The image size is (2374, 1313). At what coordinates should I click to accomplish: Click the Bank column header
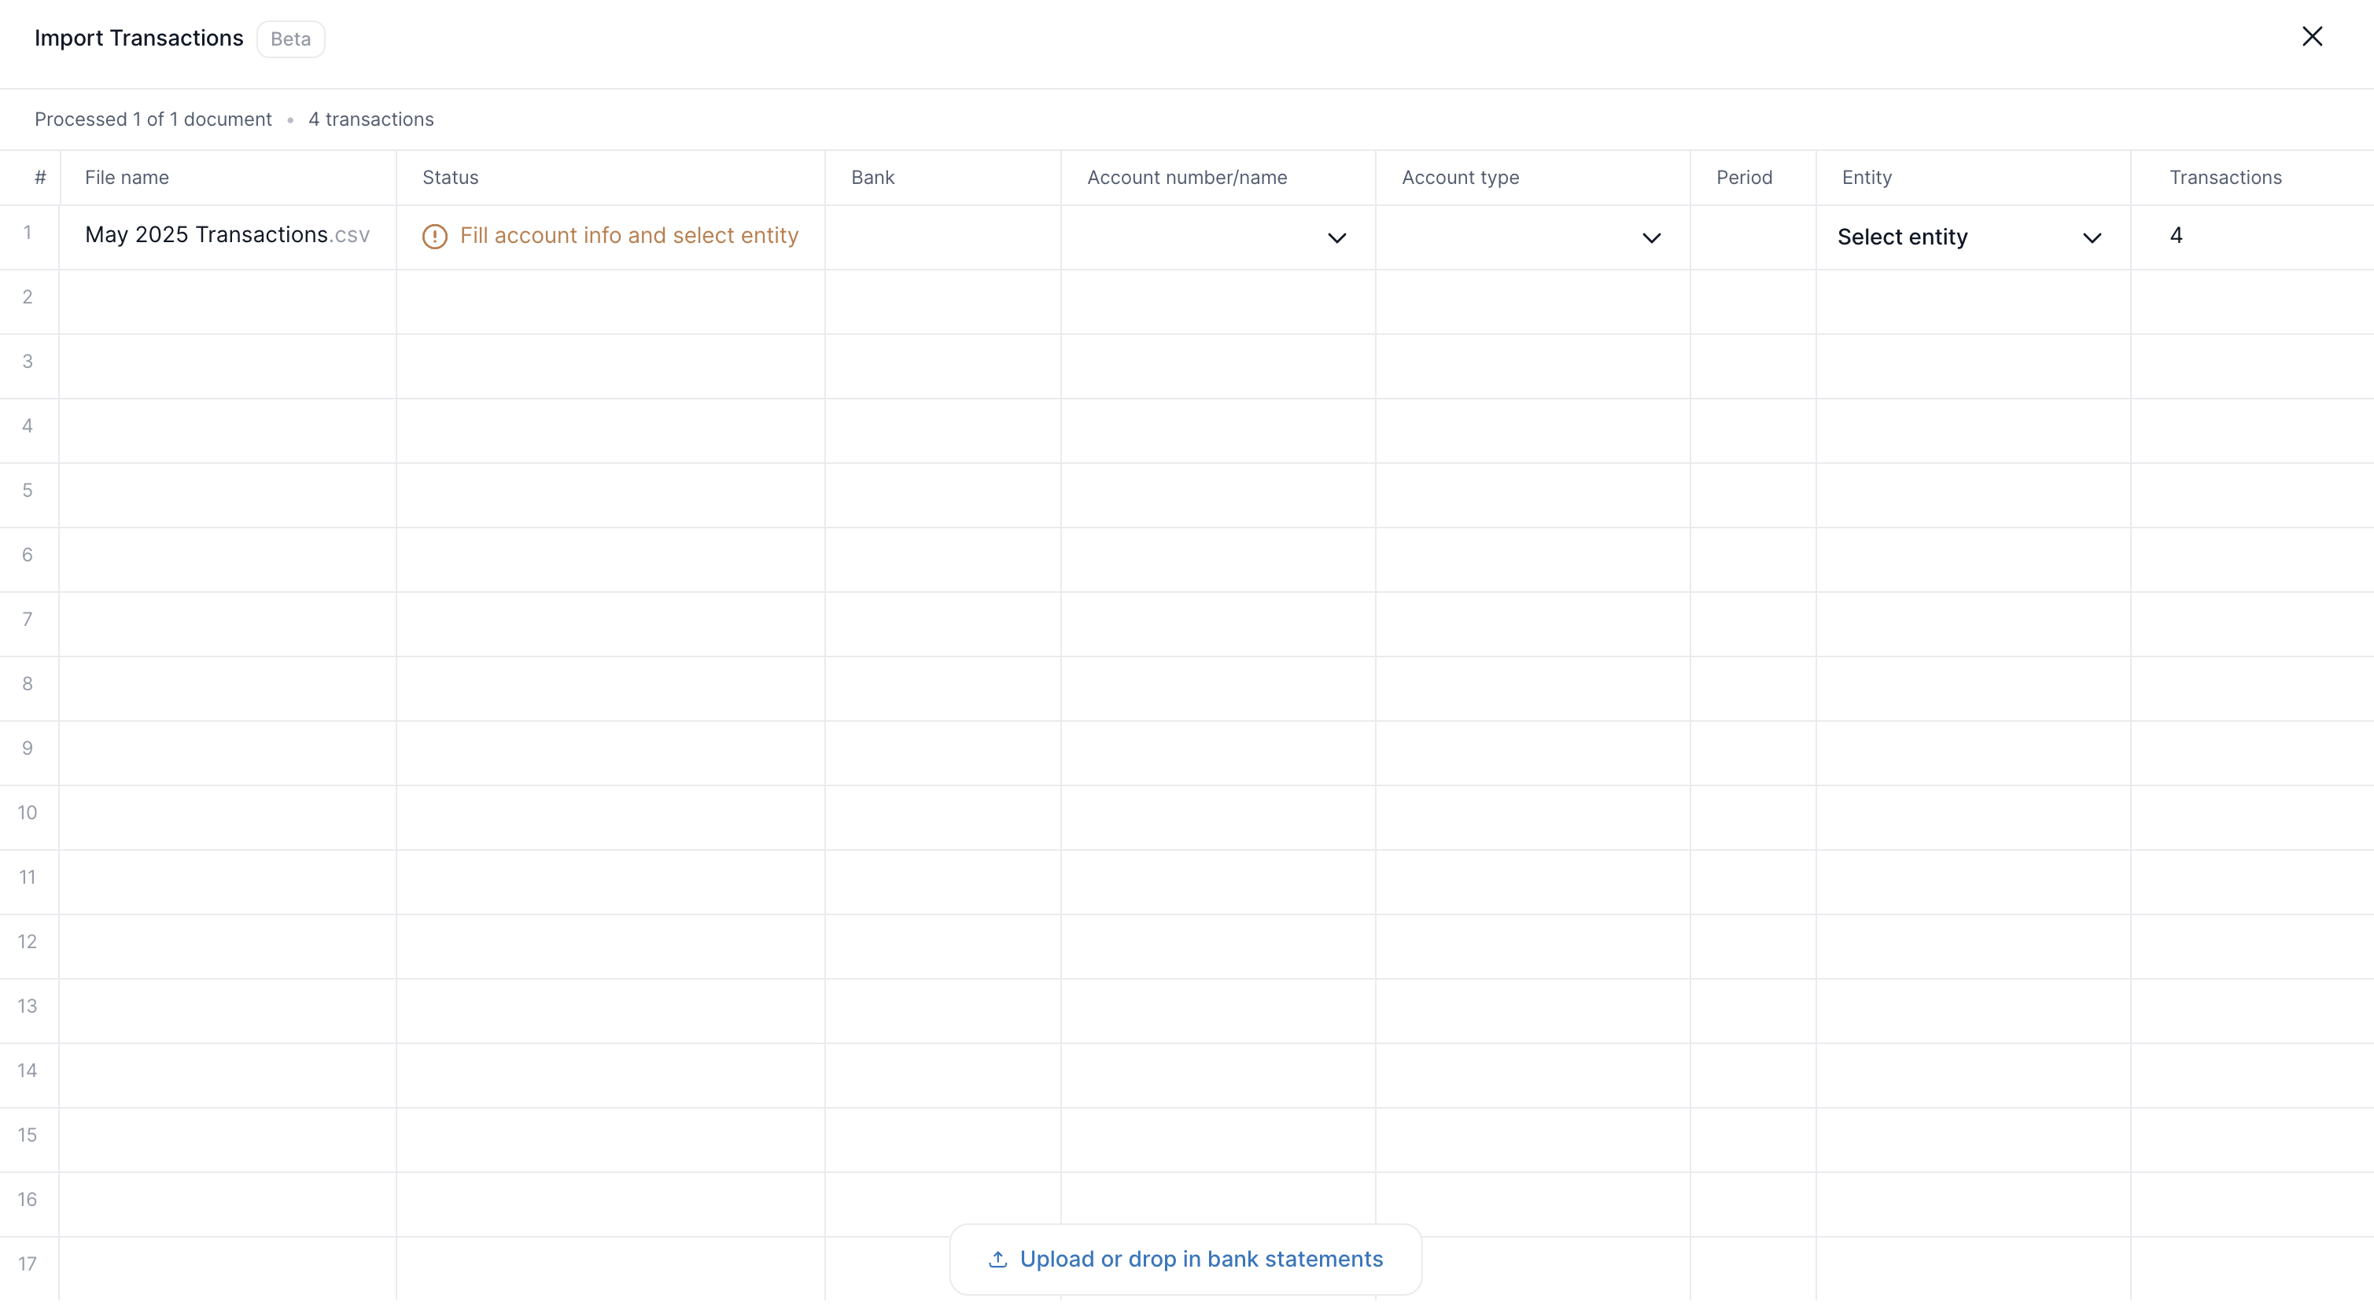(x=872, y=177)
